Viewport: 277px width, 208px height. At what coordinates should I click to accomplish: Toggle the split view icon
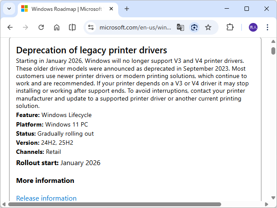pos(72,27)
